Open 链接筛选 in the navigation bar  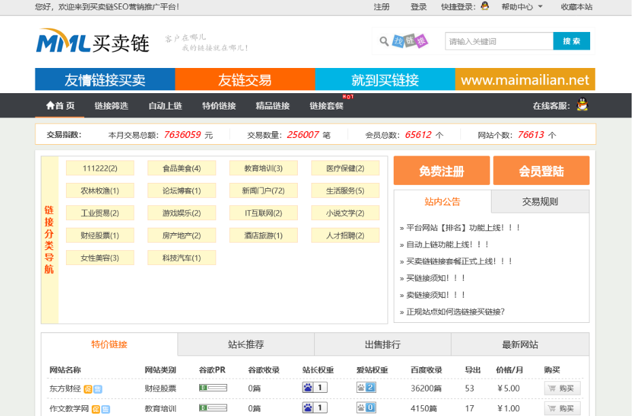111,106
